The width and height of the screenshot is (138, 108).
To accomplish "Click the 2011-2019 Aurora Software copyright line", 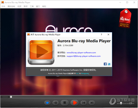I will coord(68,70).
